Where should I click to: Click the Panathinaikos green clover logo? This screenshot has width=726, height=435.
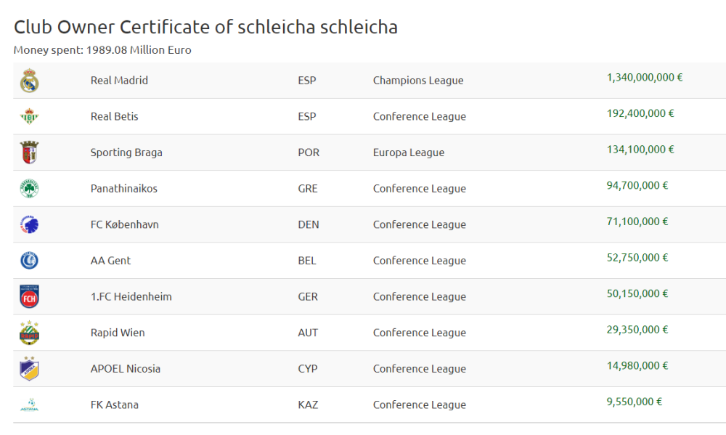29,189
